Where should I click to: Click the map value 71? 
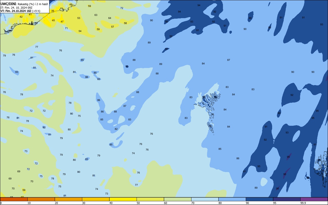click(x=66, y=28)
